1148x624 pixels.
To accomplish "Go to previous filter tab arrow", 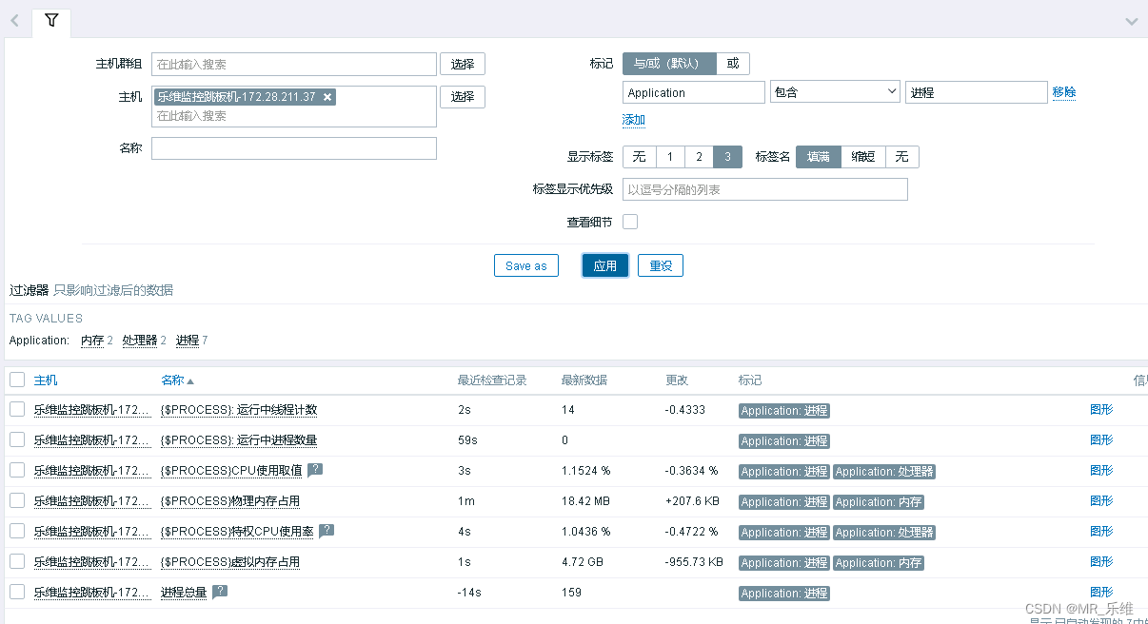I will tap(14, 21).
